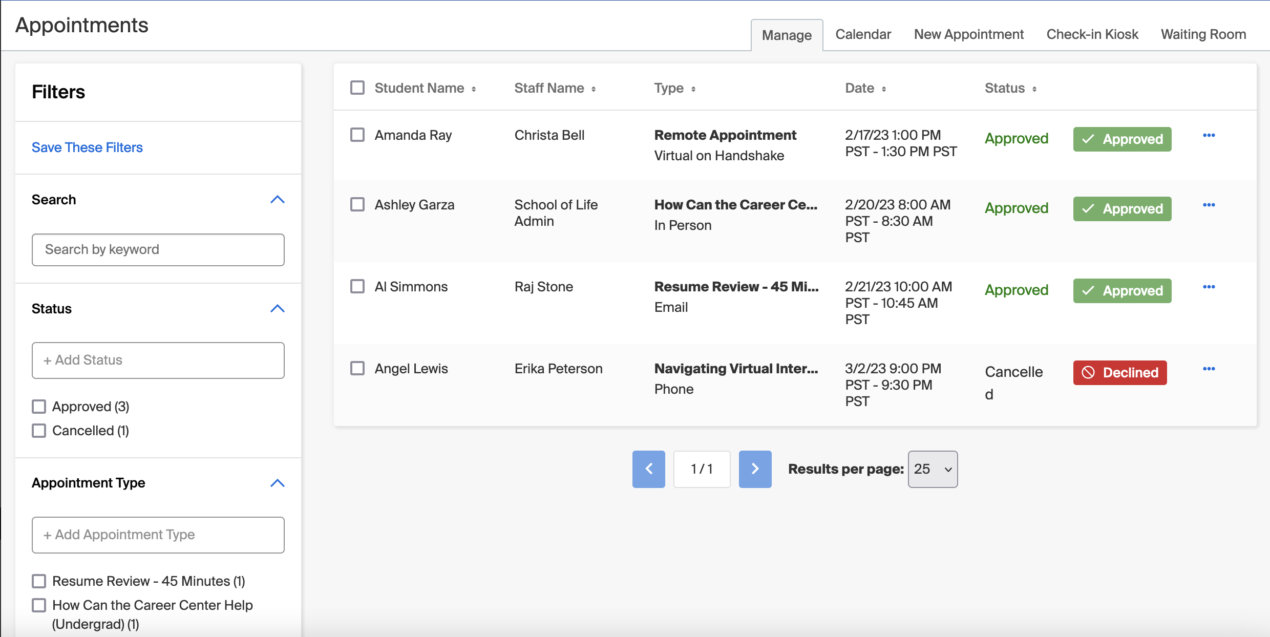Image resolution: width=1270 pixels, height=637 pixels.
Task: Check the Ashley Garza row checkbox
Action: click(357, 204)
